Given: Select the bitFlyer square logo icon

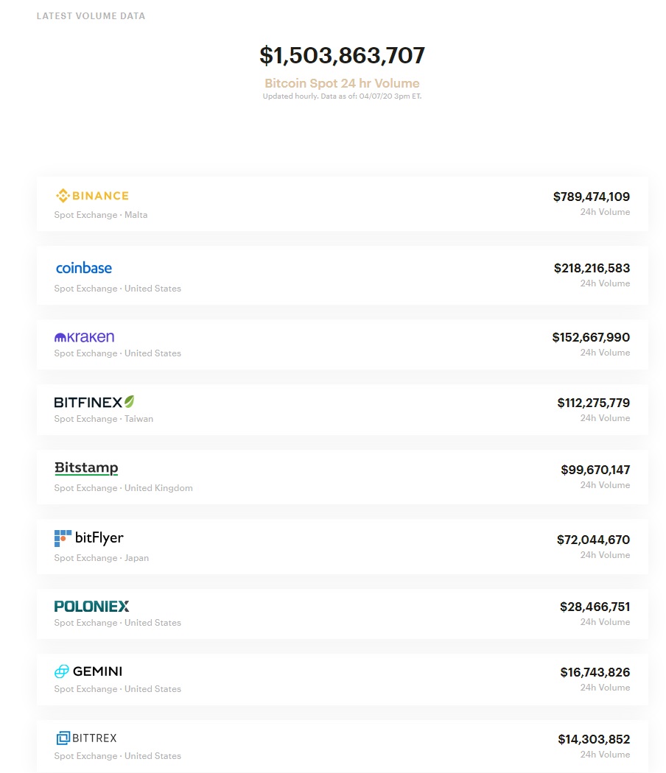Looking at the screenshot, I should 62,538.
